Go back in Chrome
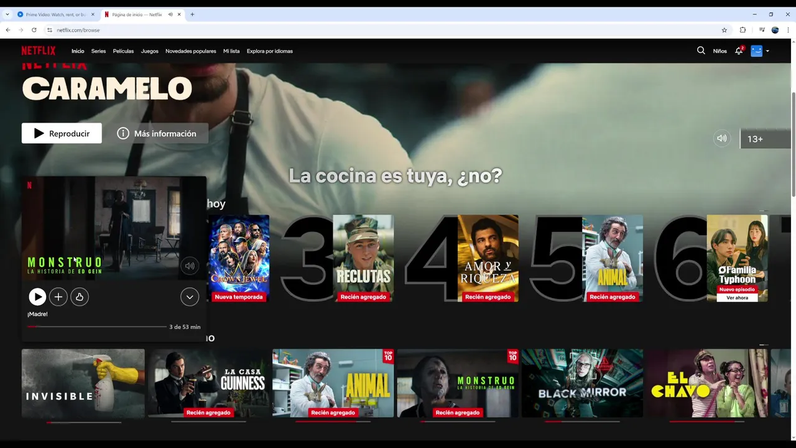 coord(8,30)
